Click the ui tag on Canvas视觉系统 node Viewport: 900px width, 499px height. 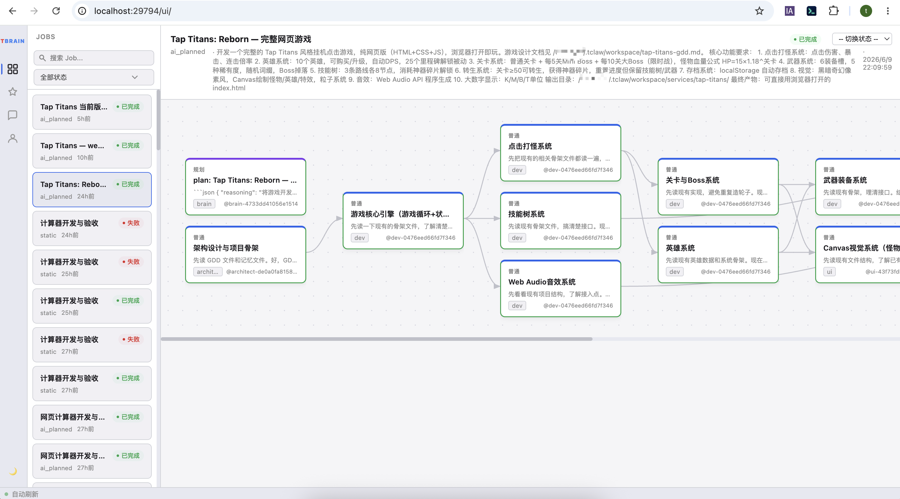tap(829, 271)
